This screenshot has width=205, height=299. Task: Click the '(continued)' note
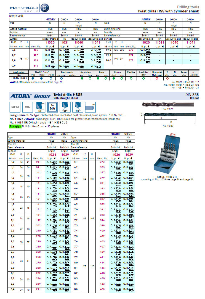pos(16,16)
